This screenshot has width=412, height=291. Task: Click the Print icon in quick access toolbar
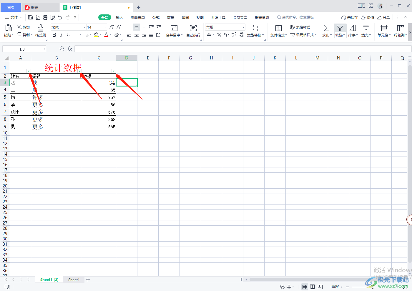pyautogui.click(x=45, y=18)
